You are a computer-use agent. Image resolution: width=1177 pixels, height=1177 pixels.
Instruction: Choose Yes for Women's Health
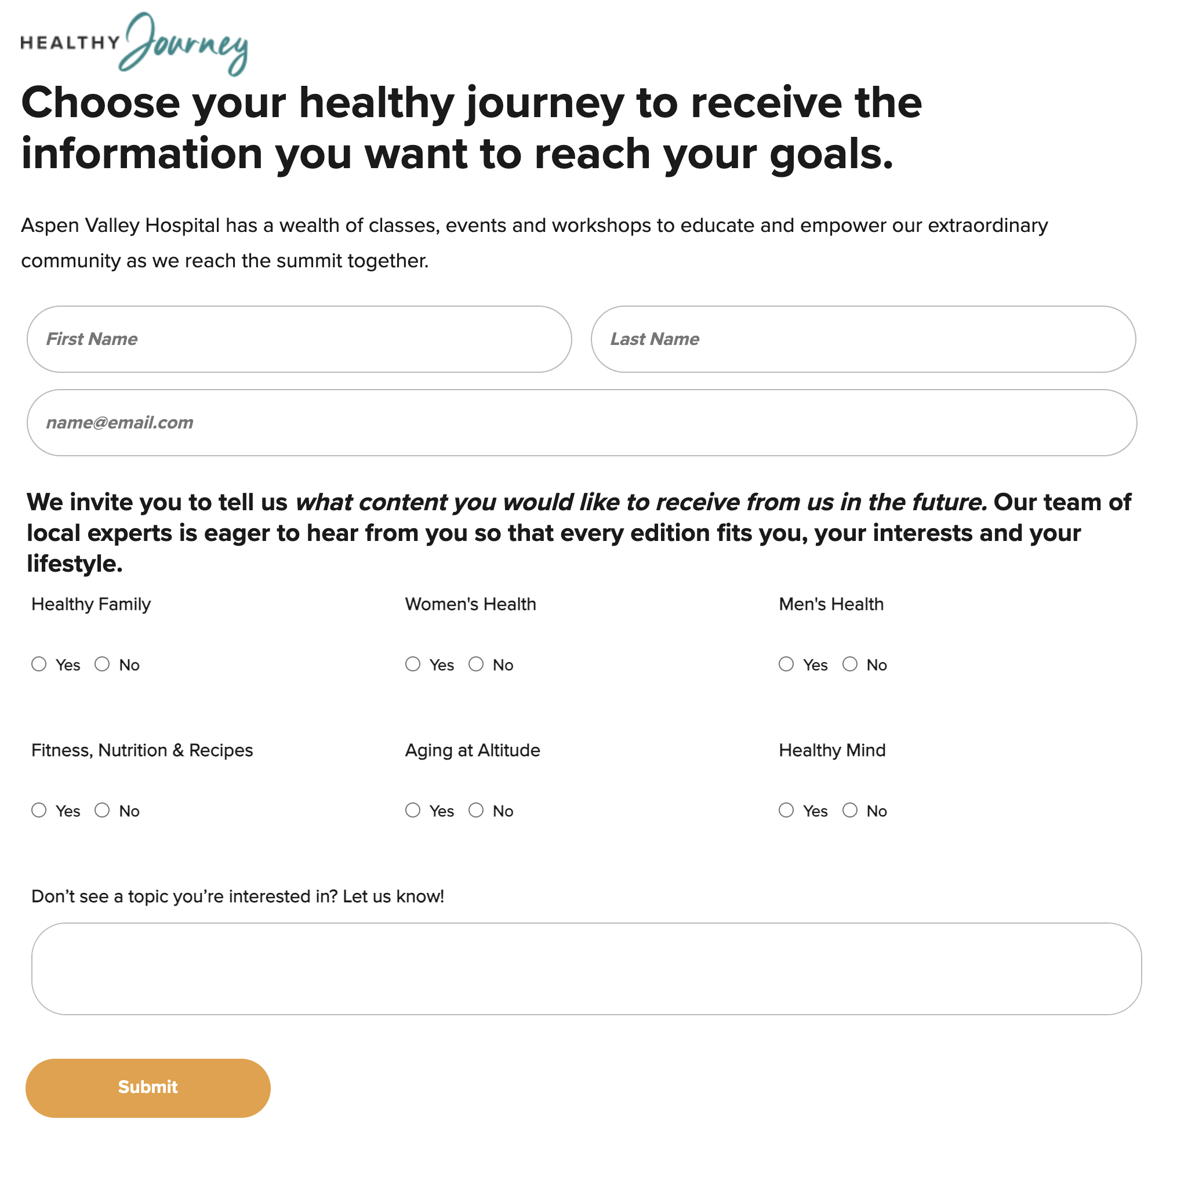(x=413, y=664)
